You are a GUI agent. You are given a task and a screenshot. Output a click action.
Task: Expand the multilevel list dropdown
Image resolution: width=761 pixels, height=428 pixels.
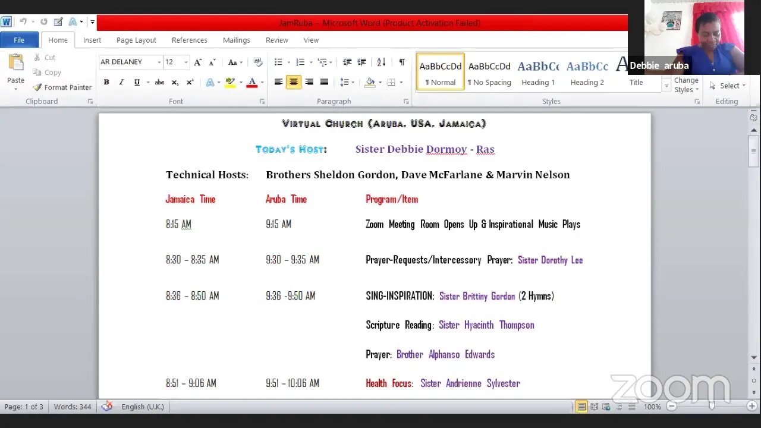click(331, 62)
